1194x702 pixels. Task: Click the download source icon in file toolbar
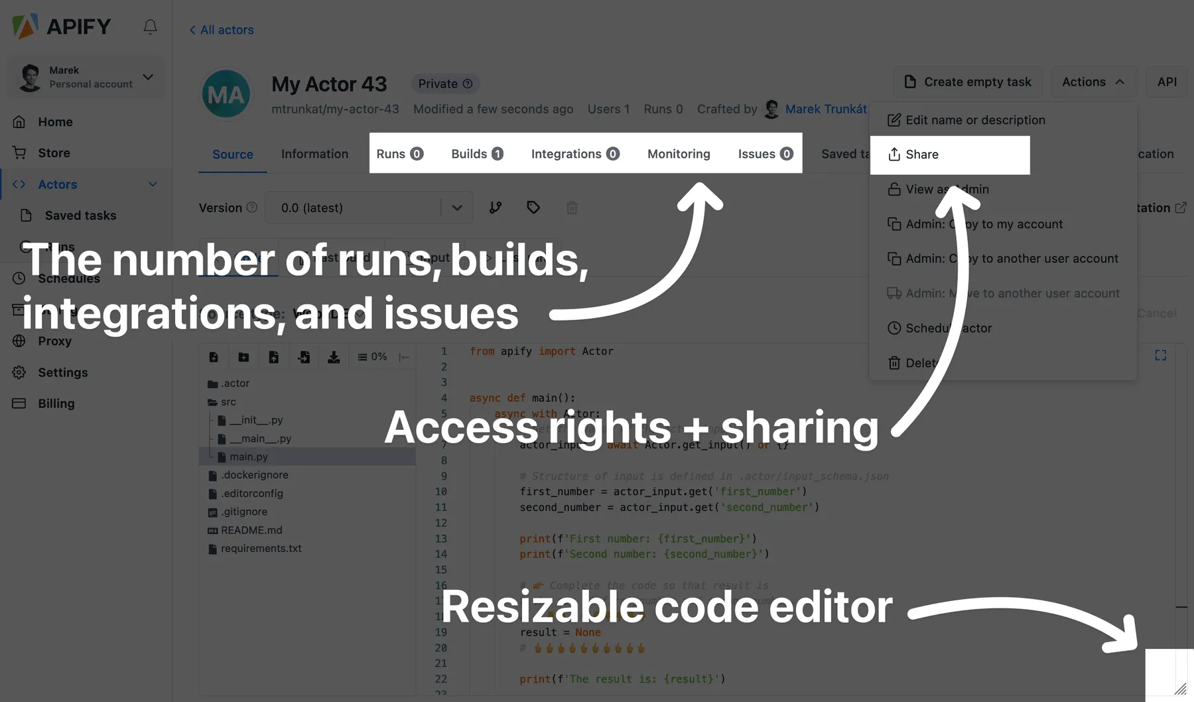click(334, 357)
